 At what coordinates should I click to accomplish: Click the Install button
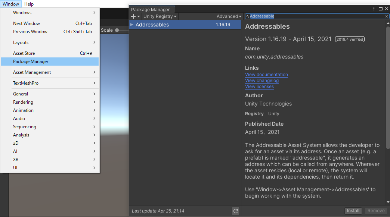pos(353,211)
